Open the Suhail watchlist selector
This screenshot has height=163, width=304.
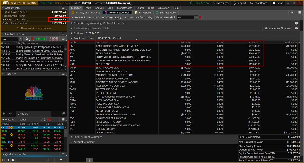click(29, 119)
